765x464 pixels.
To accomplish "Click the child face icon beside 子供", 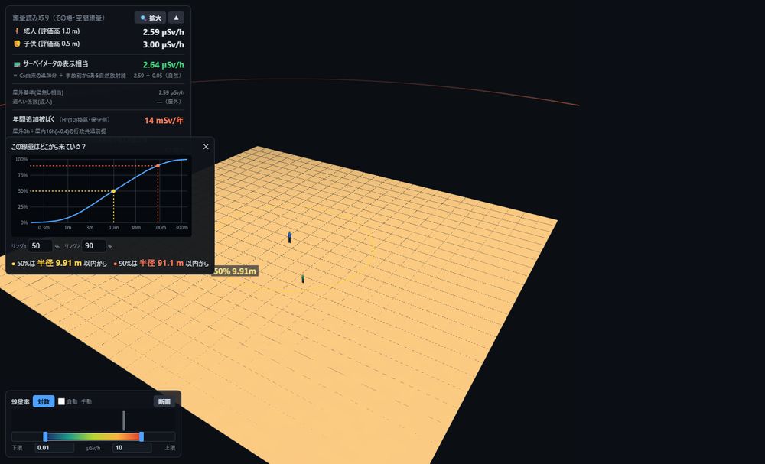I will (x=17, y=44).
